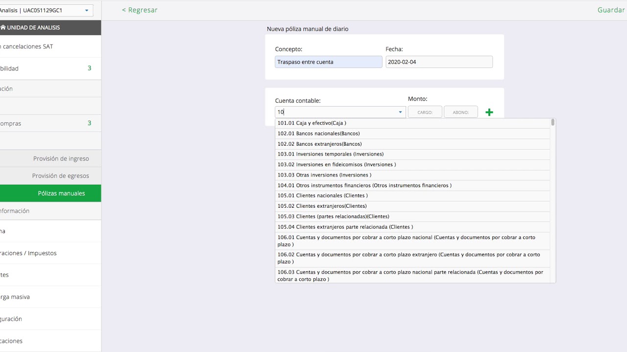Select 103.02 Inversiones en fideicomisos option
The height and width of the screenshot is (352, 627).
(412, 165)
